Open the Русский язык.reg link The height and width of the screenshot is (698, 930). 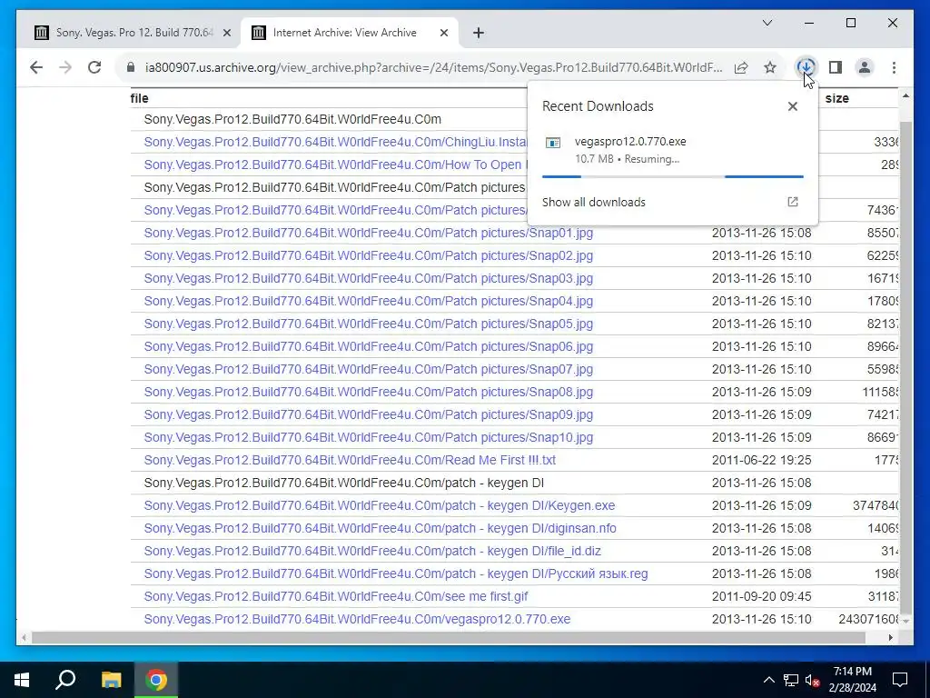coord(396,574)
